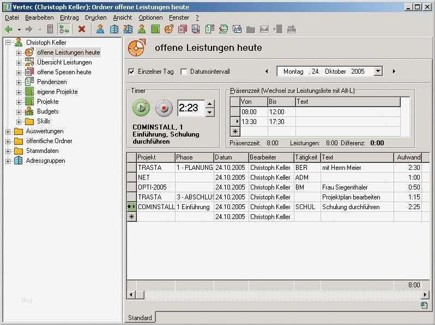435x325 pixels.
Task: Select Projekte in the tree
Action: [x=48, y=102]
